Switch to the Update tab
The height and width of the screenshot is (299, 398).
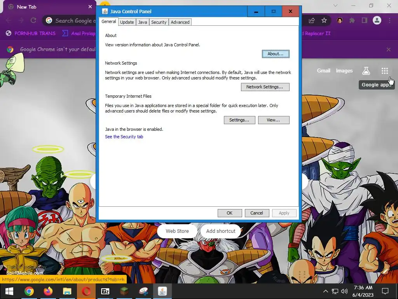click(127, 22)
